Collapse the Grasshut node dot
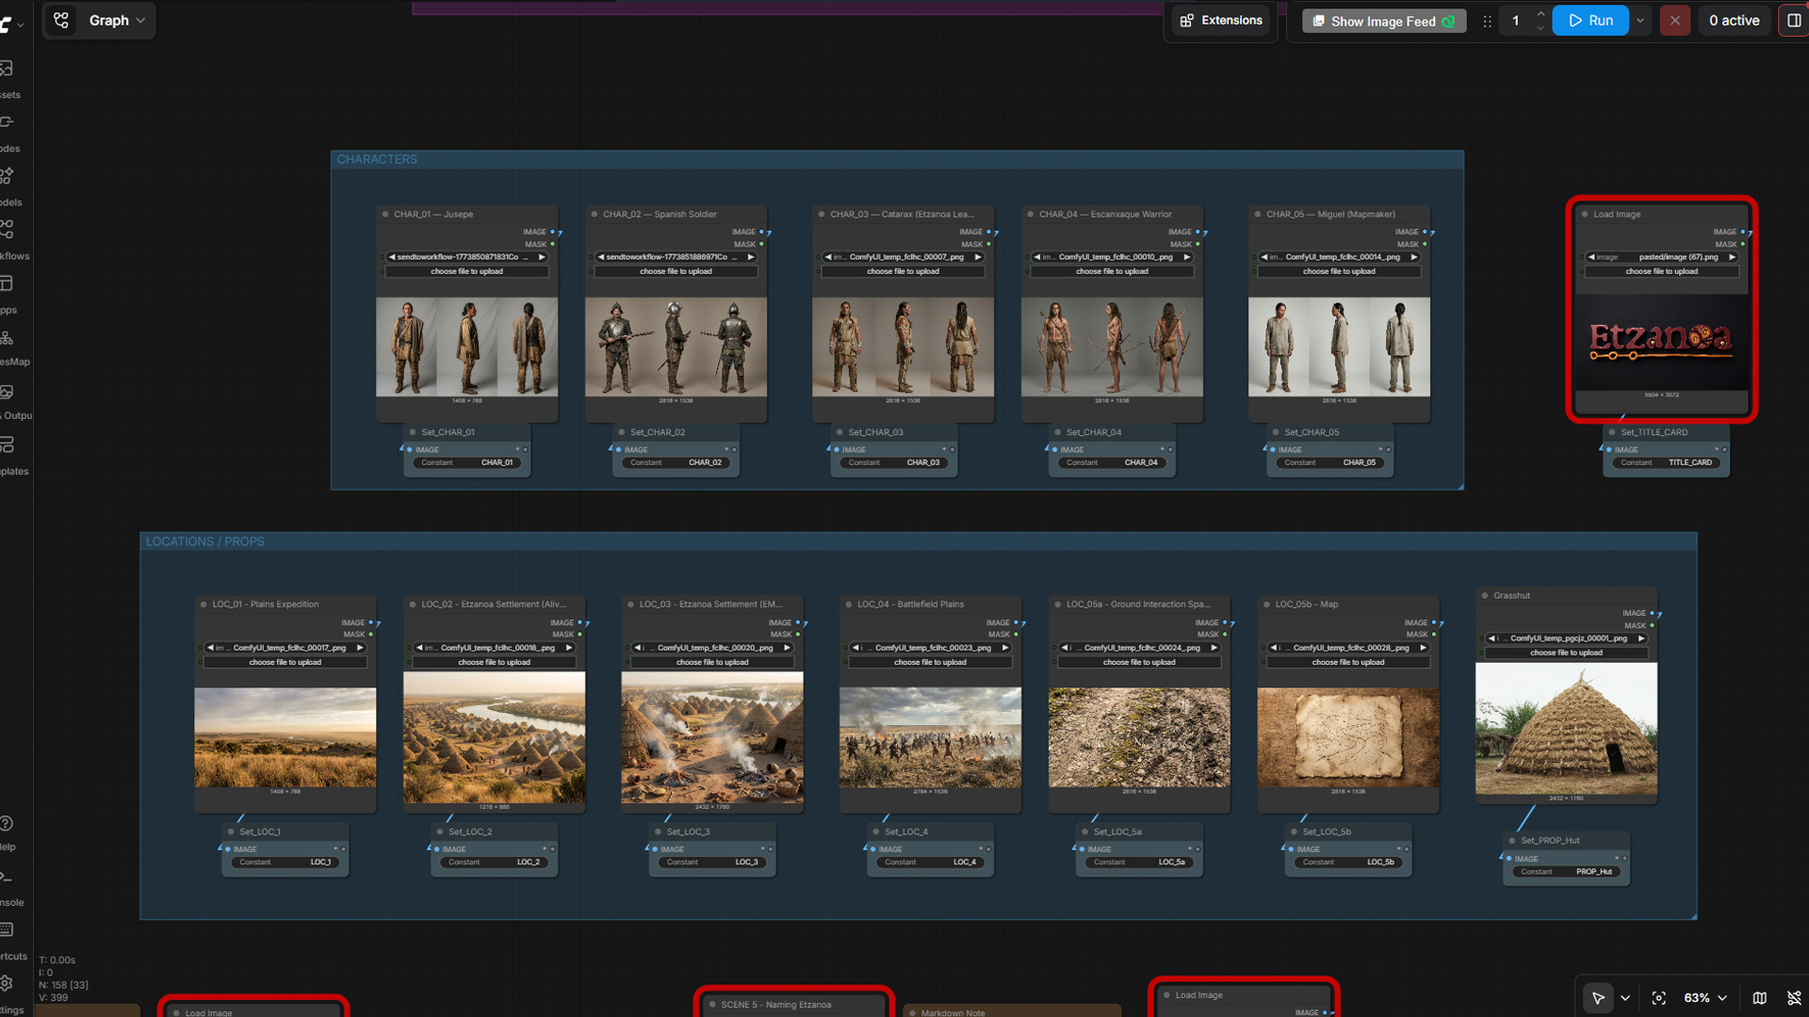 click(1485, 595)
